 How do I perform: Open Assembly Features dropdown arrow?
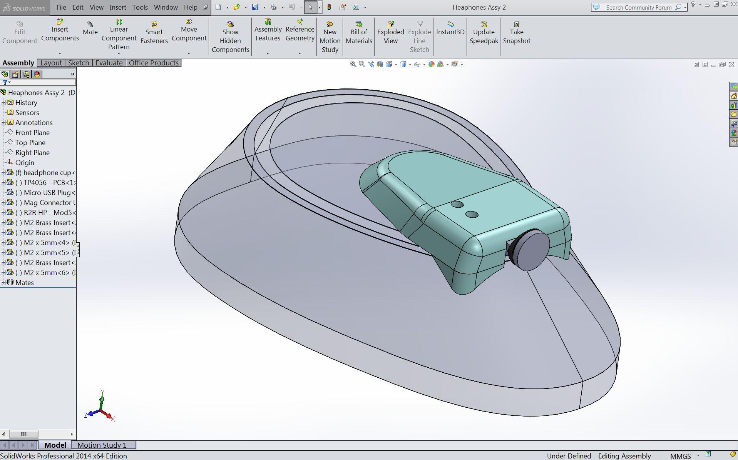(x=268, y=53)
